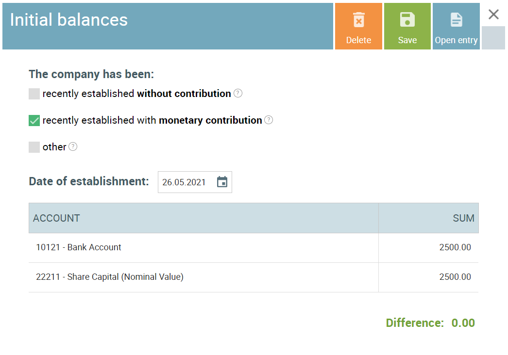Open the calendar picker icon
Image resolution: width=508 pixels, height=355 pixels.
click(222, 182)
